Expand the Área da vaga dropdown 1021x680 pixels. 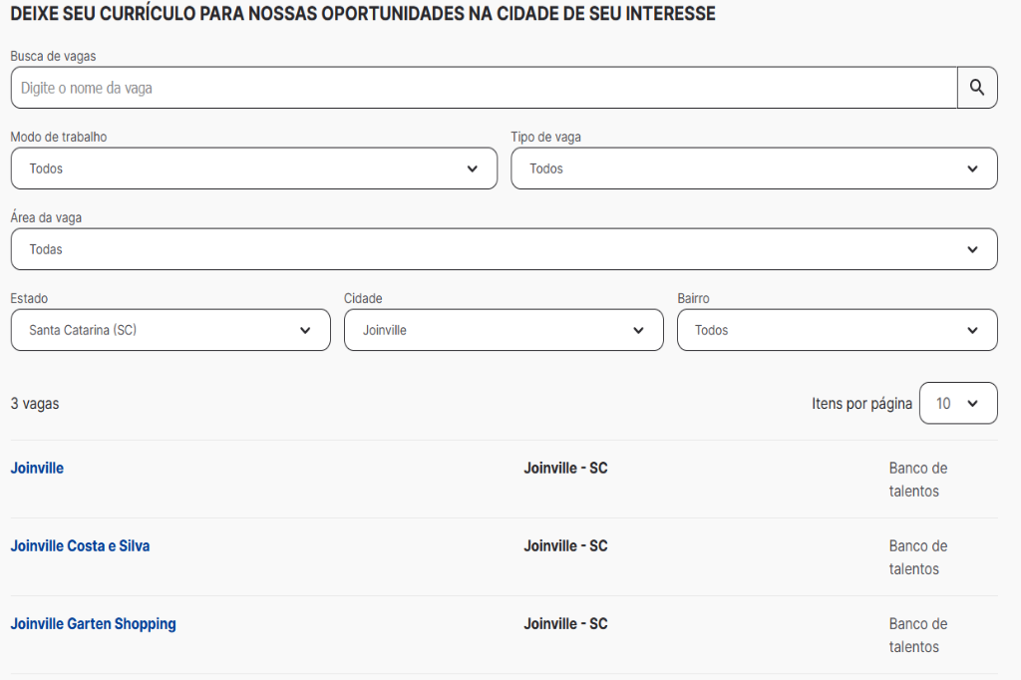504,249
